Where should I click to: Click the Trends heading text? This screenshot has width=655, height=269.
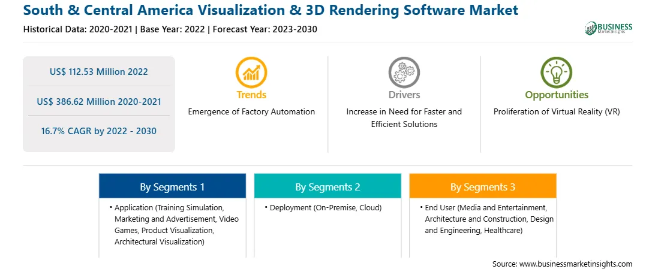pos(251,95)
